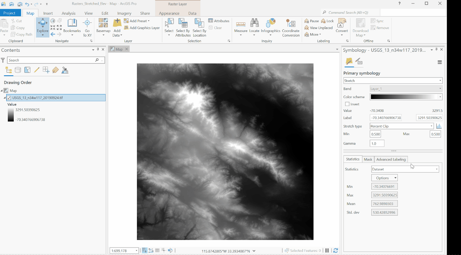461x255 pixels.
Task: Open the Primary symbology Stretch dropdown
Action: point(393,81)
